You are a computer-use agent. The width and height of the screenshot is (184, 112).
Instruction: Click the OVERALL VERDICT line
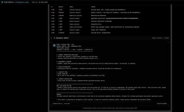pyautogui.click(x=69, y=46)
